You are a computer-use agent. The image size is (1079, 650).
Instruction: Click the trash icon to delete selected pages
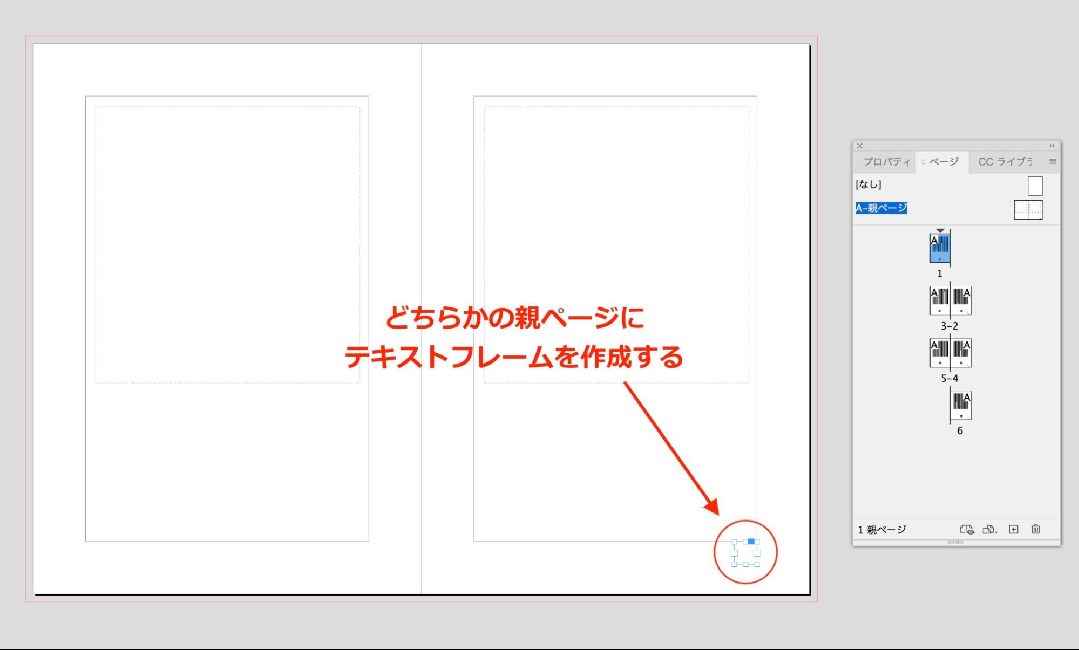[x=1035, y=529]
